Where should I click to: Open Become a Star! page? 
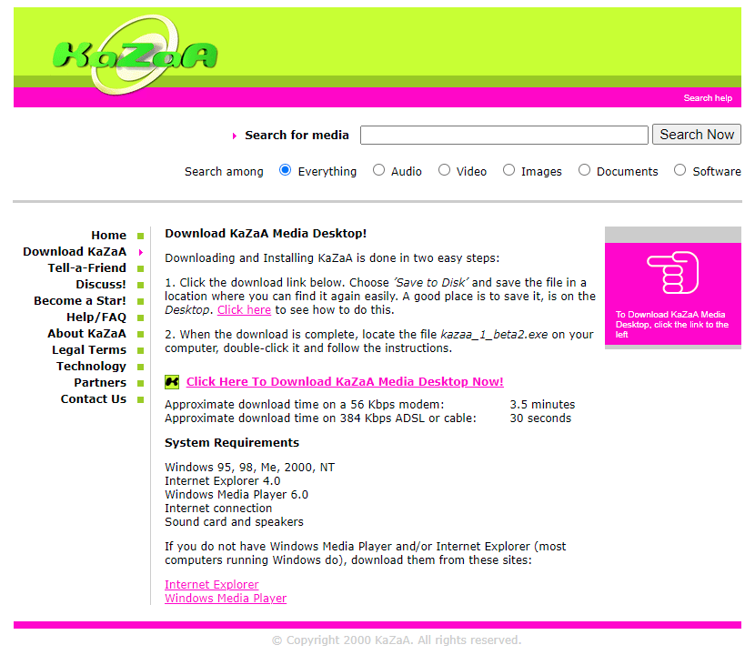click(80, 301)
